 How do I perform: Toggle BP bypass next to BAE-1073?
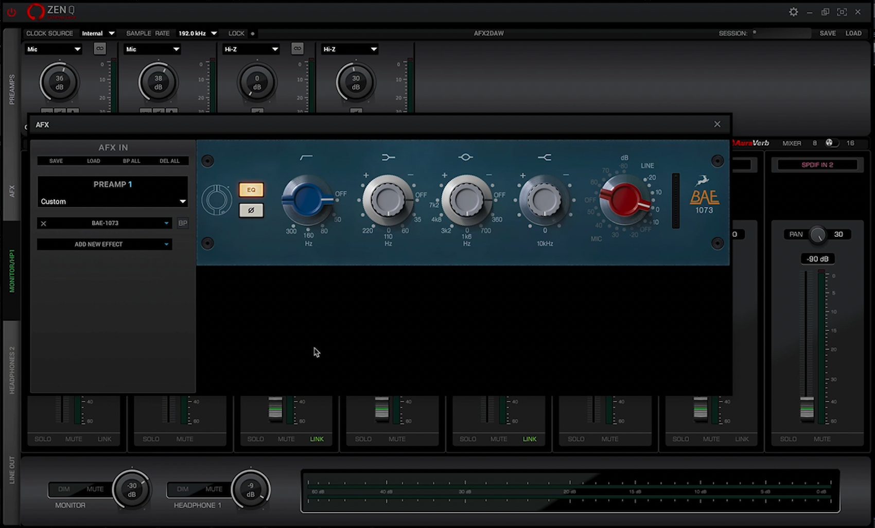point(183,223)
